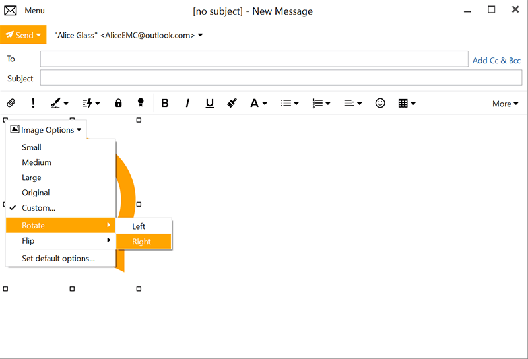This screenshot has height=359, width=528.
Task: Select Large image size
Action: click(61, 178)
